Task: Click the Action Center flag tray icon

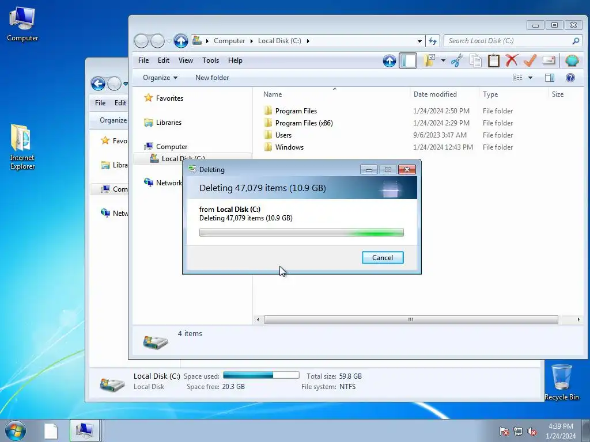Action: point(504,431)
